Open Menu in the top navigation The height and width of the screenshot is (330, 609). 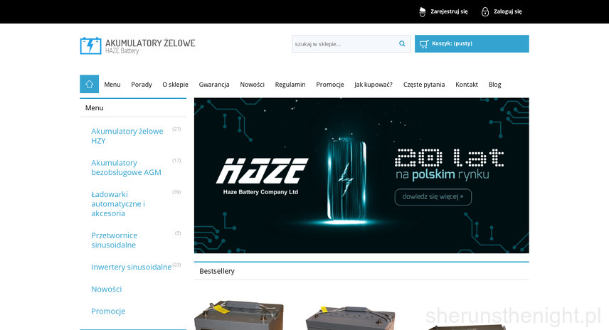[112, 85]
